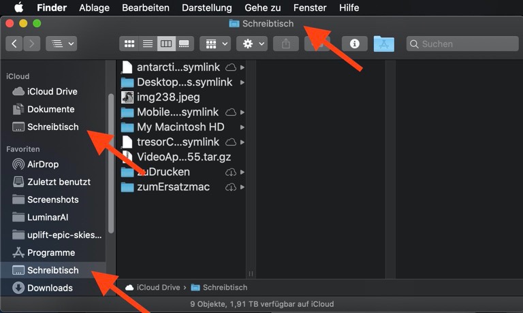
Task: Open the gear action menu
Action: [x=252, y=44]
